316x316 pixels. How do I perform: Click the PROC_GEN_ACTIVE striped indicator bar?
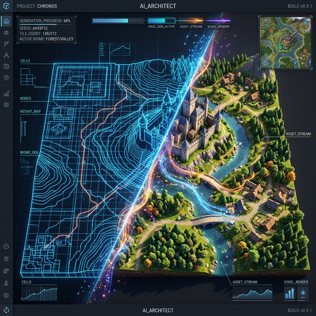click(x=161, y=21)
